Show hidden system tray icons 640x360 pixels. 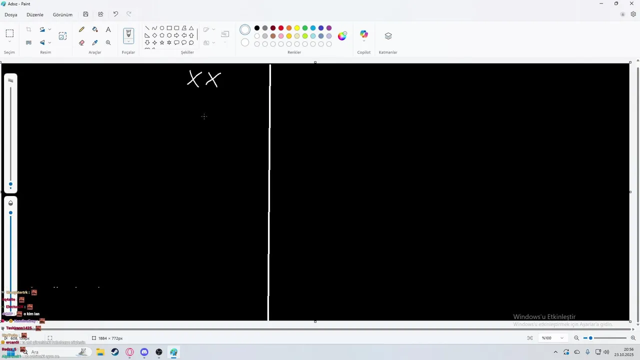(555, 352)
